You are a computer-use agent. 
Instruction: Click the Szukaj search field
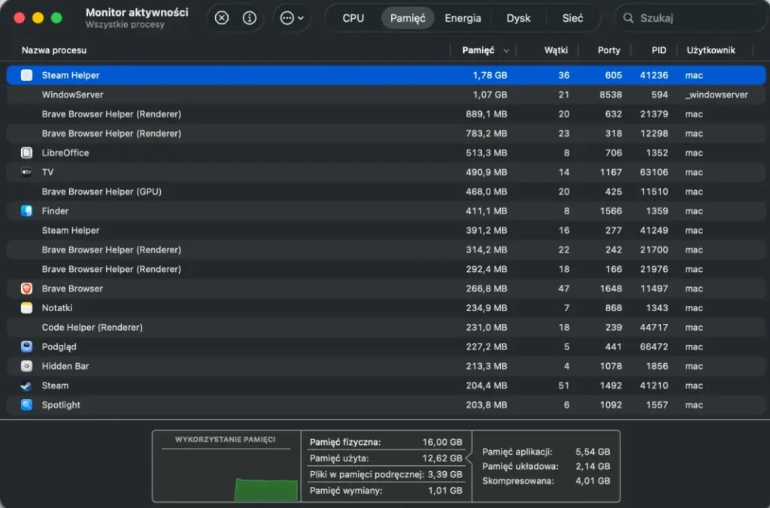(x=690, y=18)
